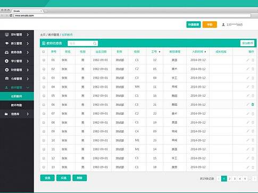The height and width of the screenshot is (193, 258).
Task: Expand the 新生管理 menu chevron
Action: 28,44
